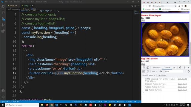This screenshot has width=191, height=107.
Task: Open the Selection menu
Action: (x=17, y=2)
